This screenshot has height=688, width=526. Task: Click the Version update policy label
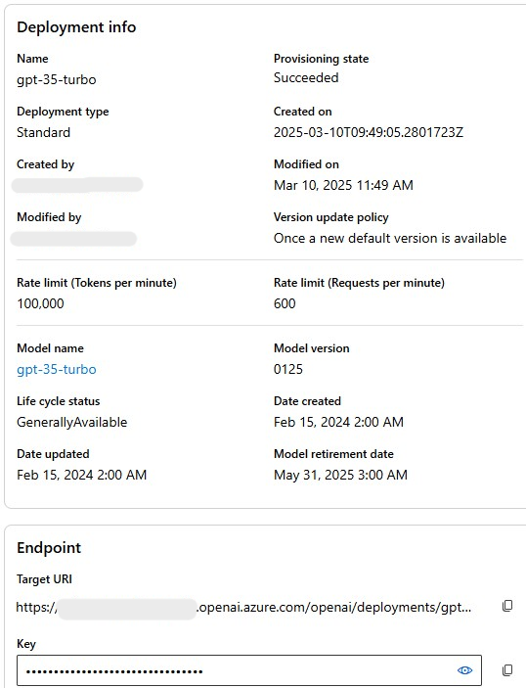(x=330, y=217)
